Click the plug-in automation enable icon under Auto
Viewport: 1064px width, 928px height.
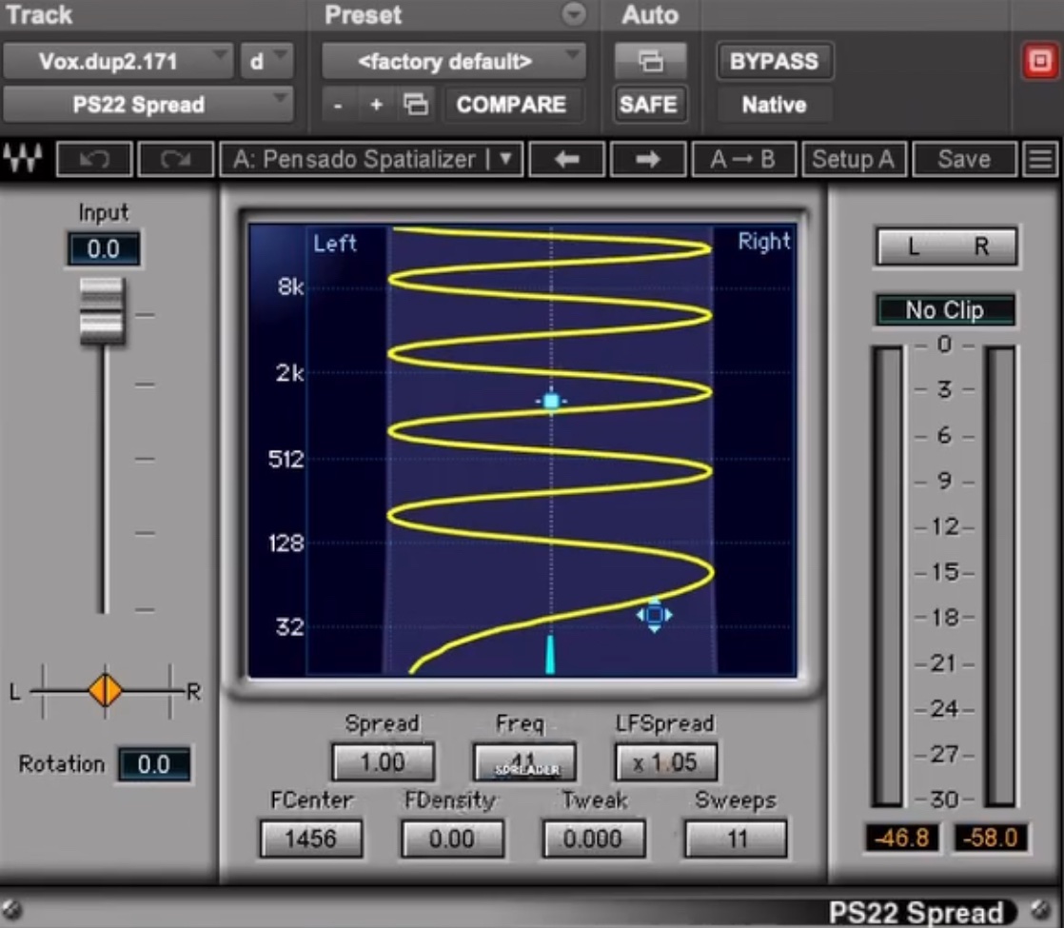650,61
